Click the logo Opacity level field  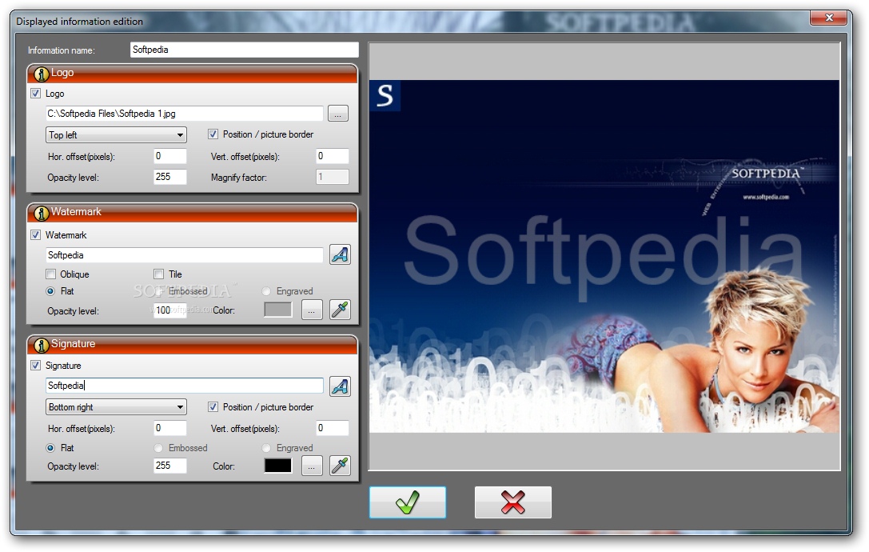tap(170, 177)
